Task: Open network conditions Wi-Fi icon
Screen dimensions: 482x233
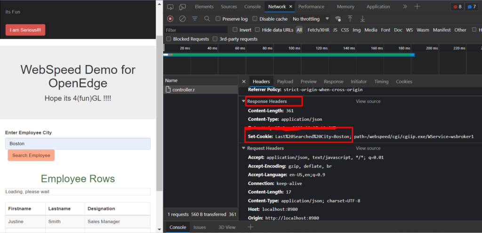Action: 337,19
